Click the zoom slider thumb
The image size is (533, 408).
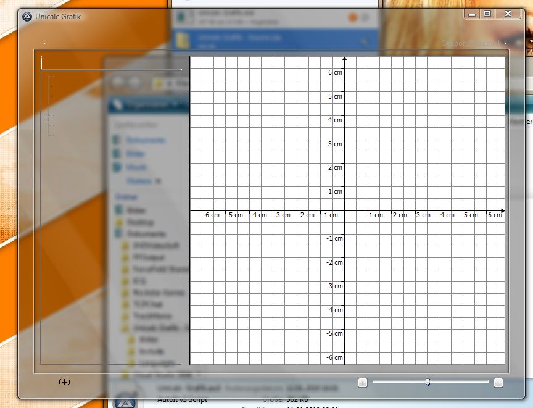click(428, 382)
